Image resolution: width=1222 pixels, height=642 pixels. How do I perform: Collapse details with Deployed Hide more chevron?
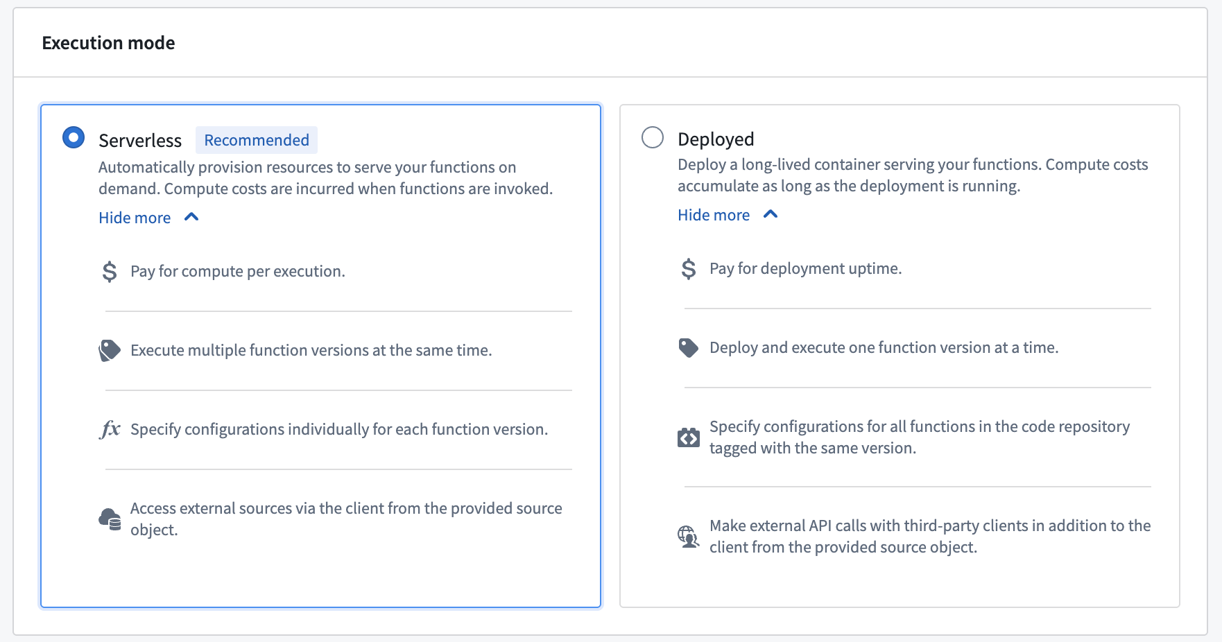771,215
